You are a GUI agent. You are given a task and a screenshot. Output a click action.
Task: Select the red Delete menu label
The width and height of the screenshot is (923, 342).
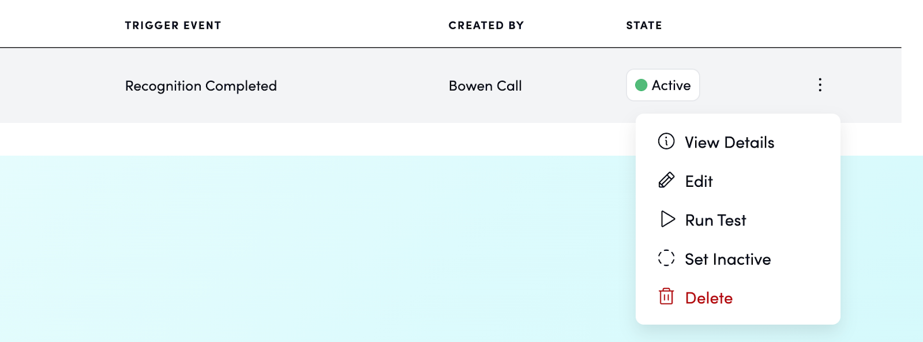[x=708, y=298]
